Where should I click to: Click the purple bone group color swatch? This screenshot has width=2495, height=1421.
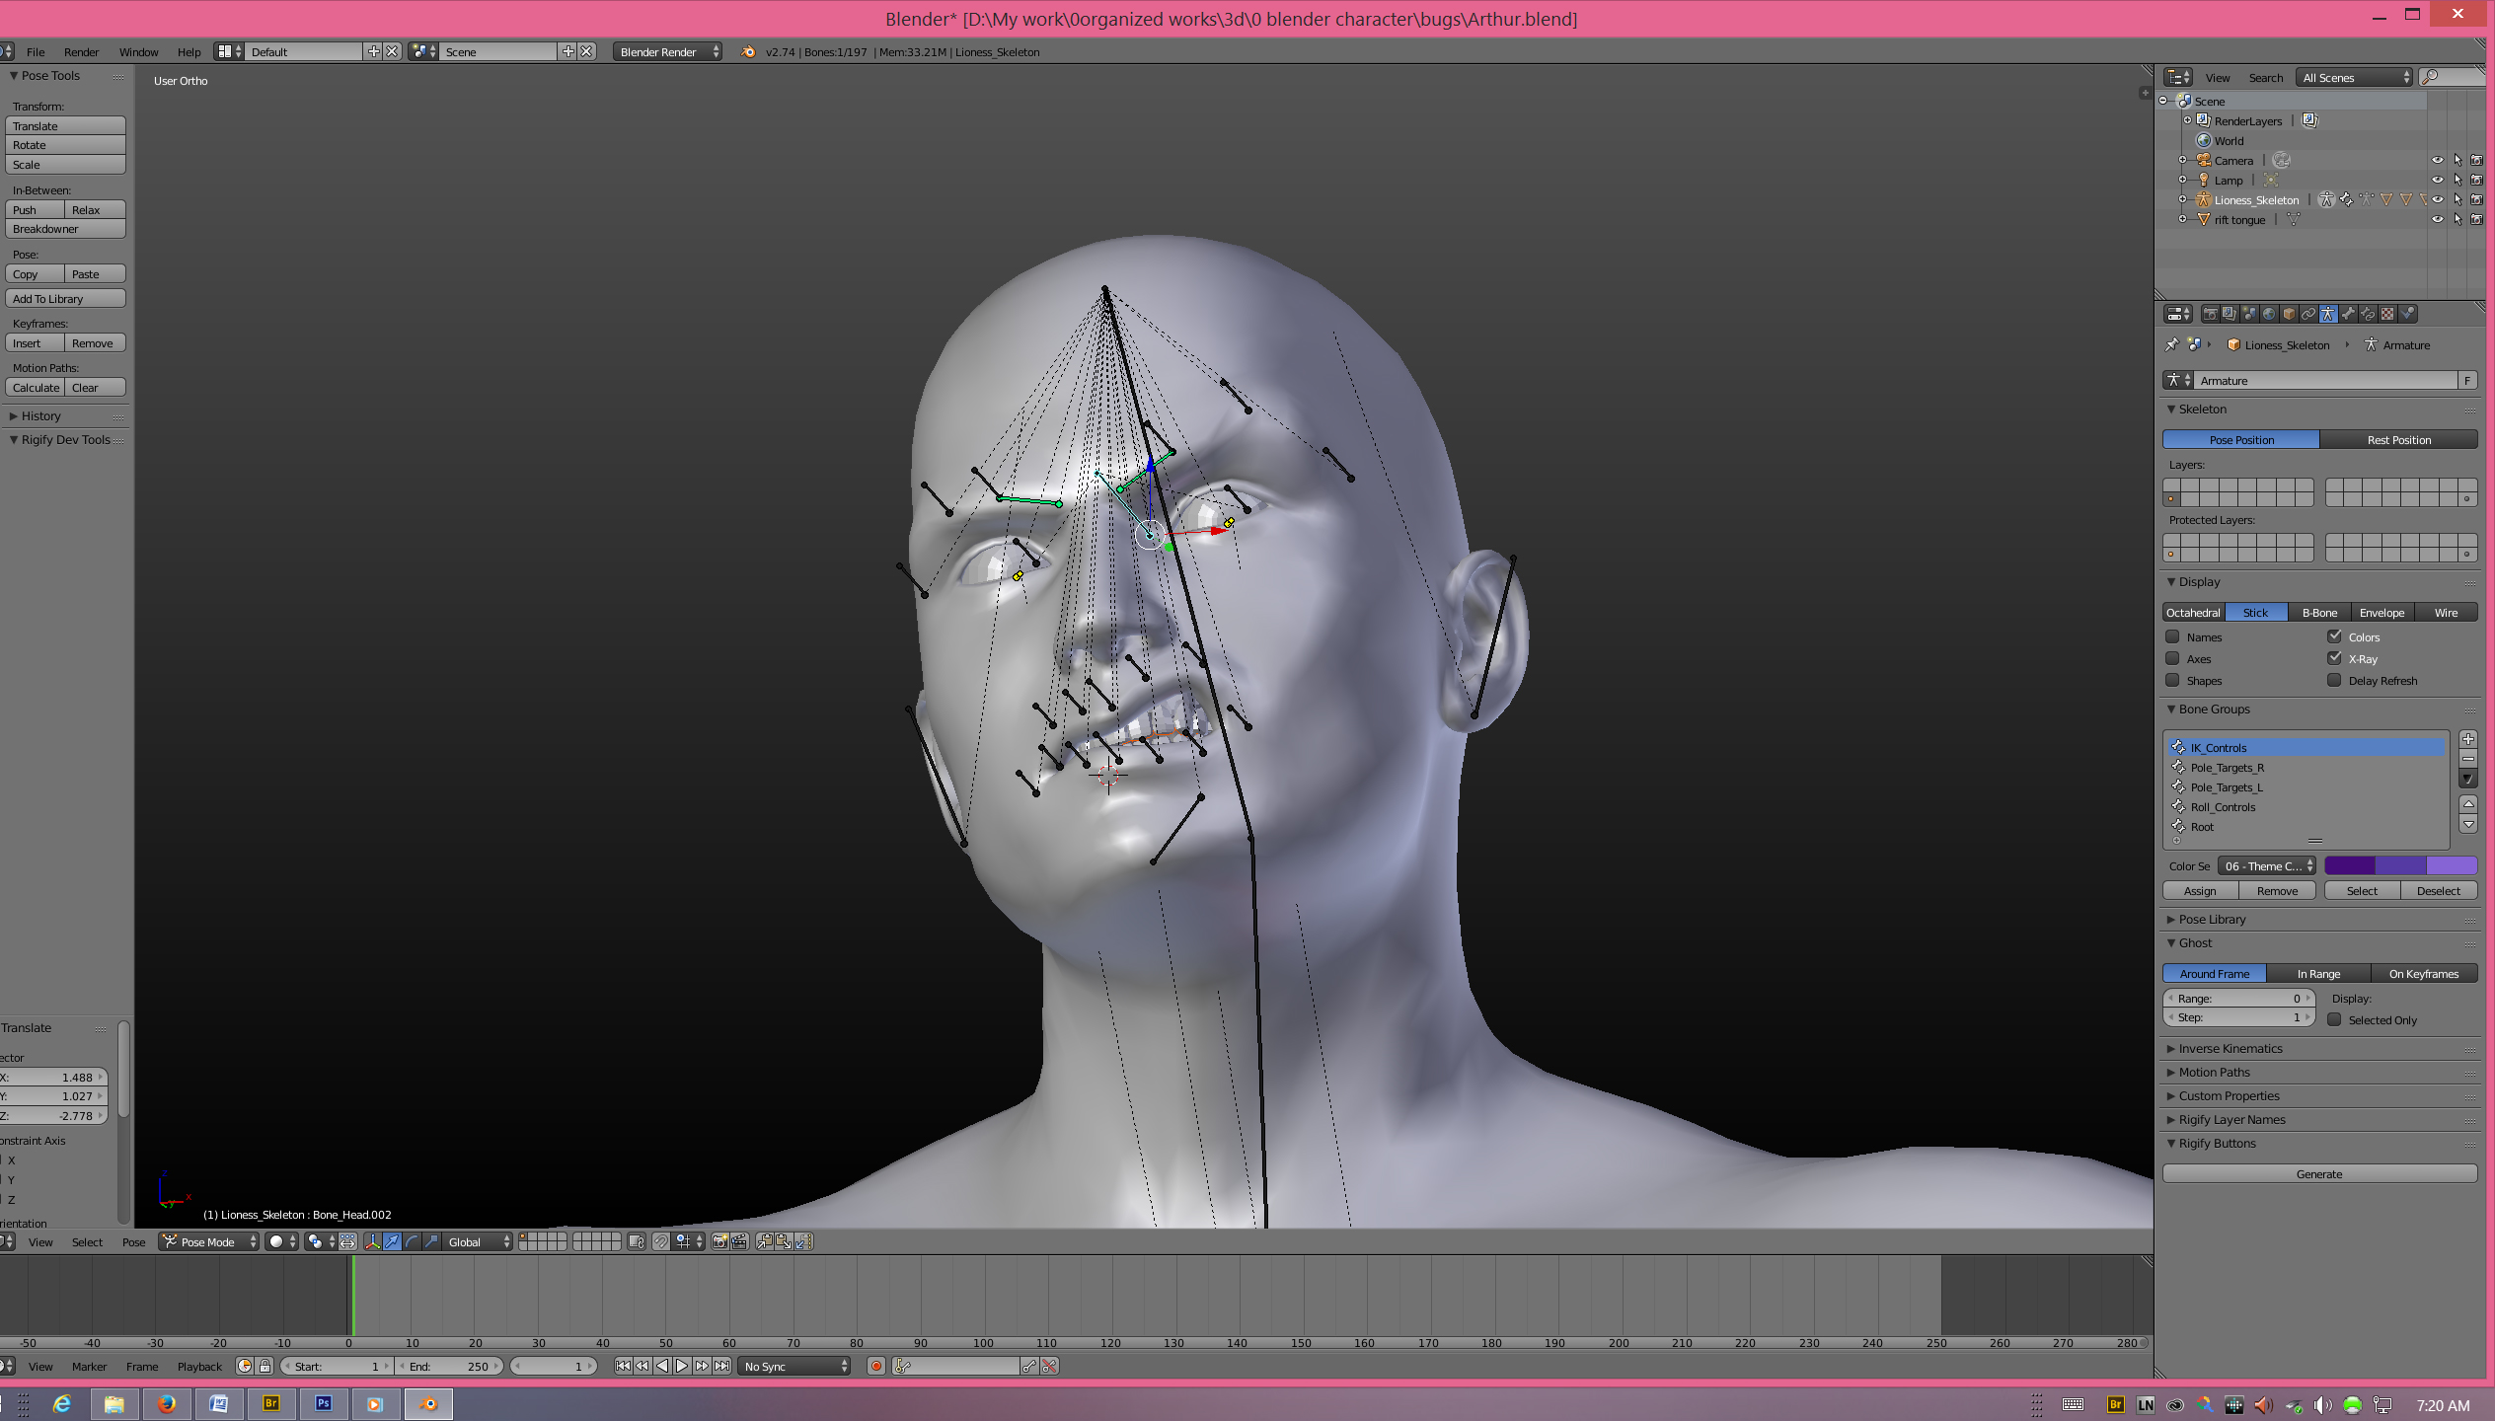2350,865
